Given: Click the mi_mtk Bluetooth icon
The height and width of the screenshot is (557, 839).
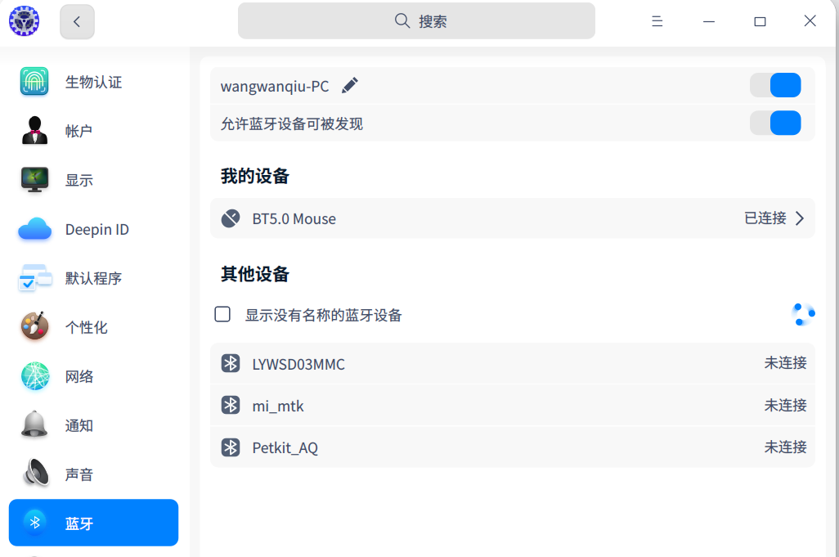Looking at the screenshot, I should 231,405.
